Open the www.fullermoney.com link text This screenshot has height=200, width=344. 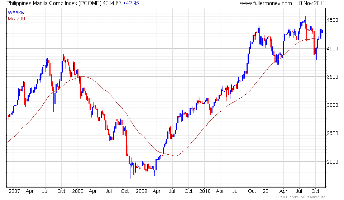coord(266,3)
